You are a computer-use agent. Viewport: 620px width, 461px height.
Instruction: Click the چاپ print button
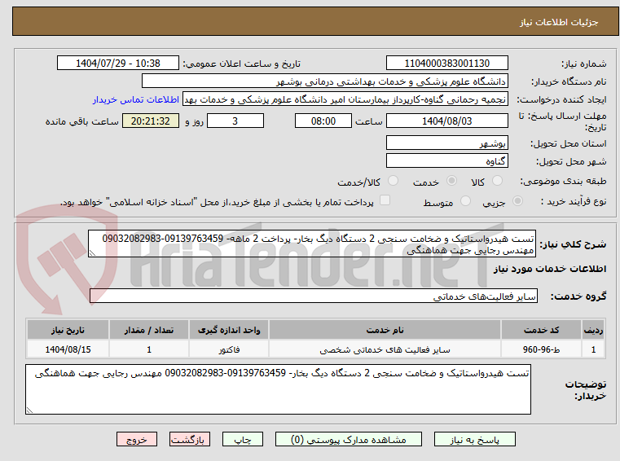[243, 439]
